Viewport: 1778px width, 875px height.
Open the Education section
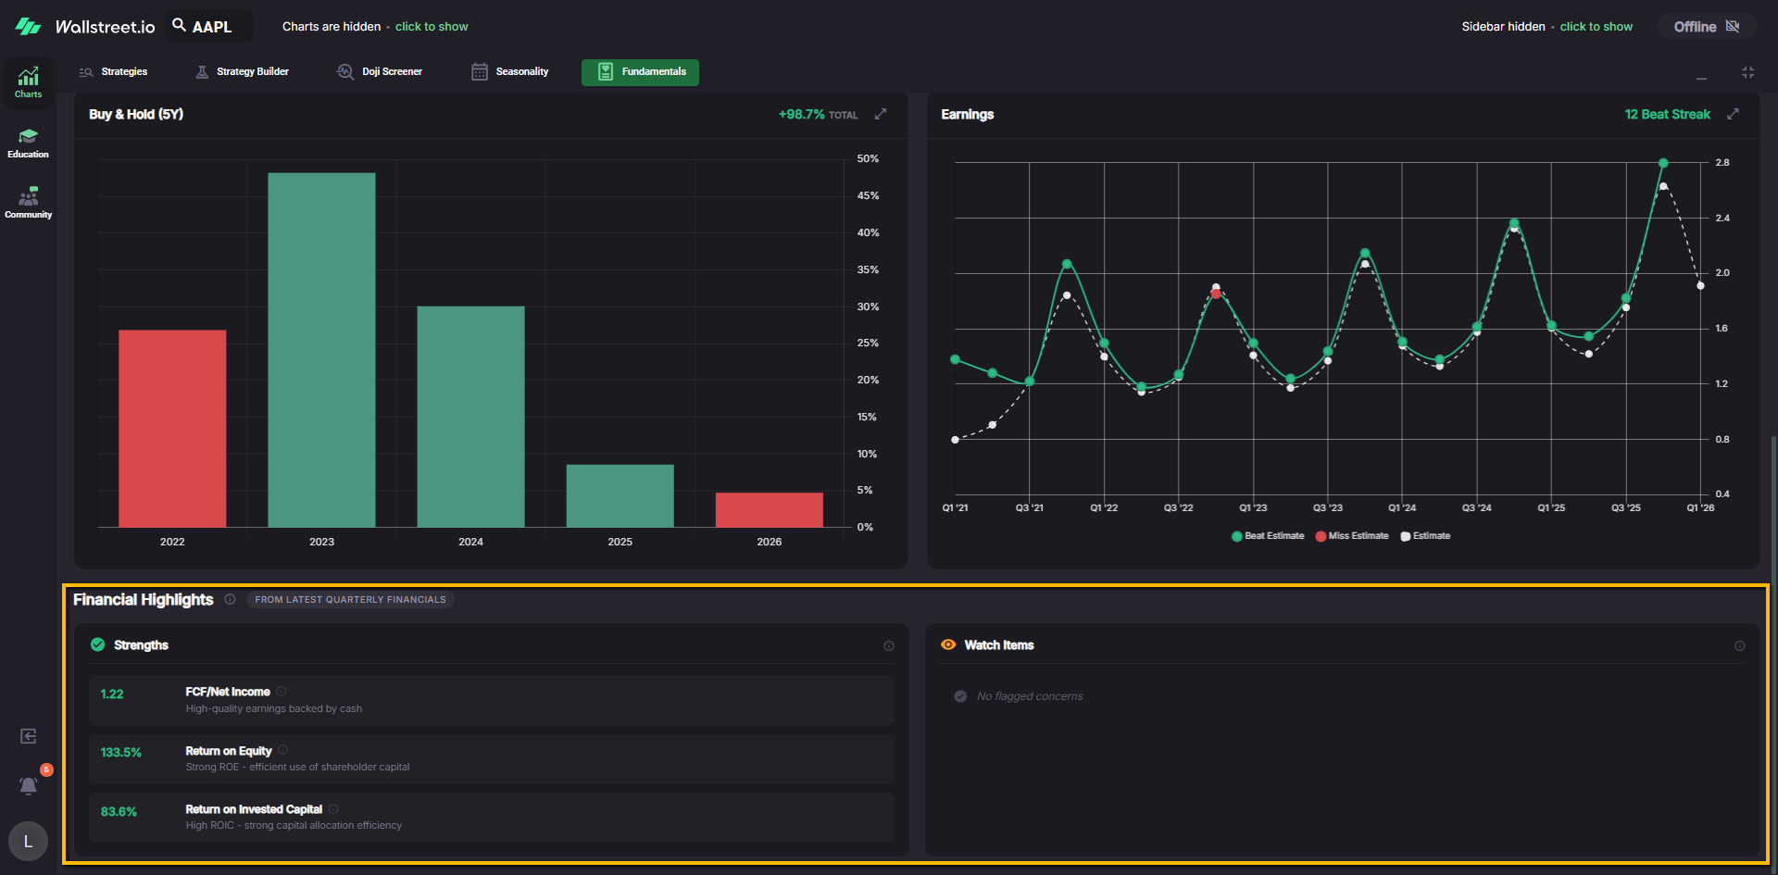[28, 143]
